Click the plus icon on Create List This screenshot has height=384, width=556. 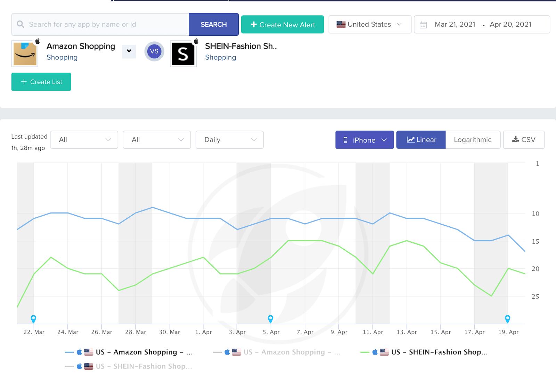24,82
